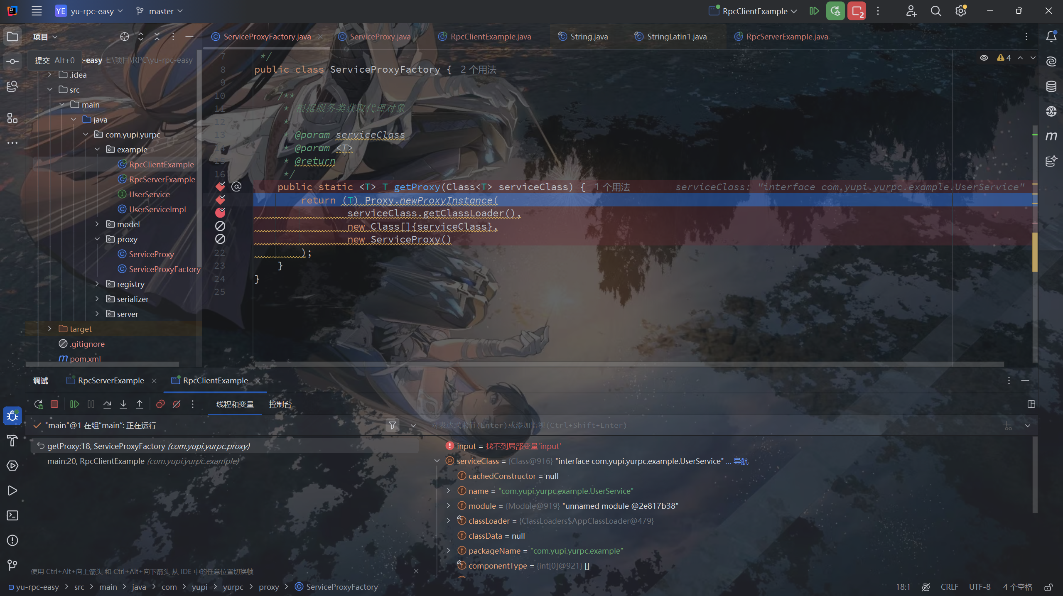The width and height of the screenshot is (1063, 596).
Task: Open the Database tool window icon
Action: [1051, 86]
